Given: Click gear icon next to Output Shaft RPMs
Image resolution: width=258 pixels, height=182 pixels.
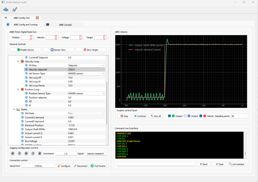Looking at the screenshot, I should coord(22,129).
